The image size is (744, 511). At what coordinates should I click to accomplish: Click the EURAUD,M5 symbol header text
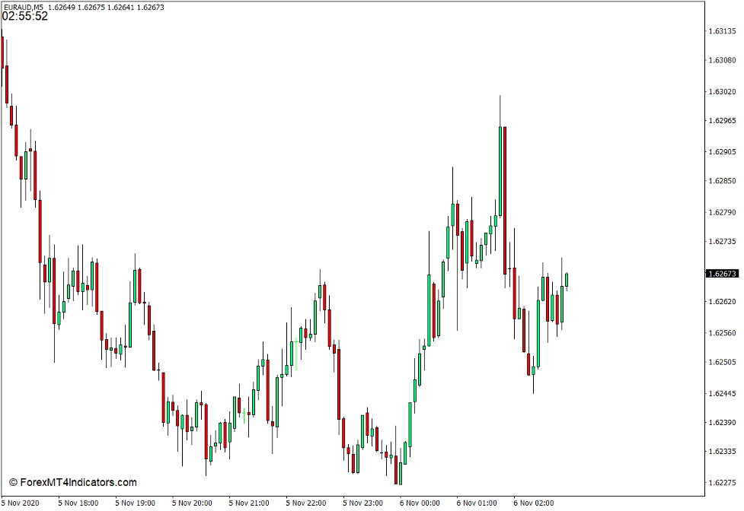pyautogui.click(x=23, y=7)
